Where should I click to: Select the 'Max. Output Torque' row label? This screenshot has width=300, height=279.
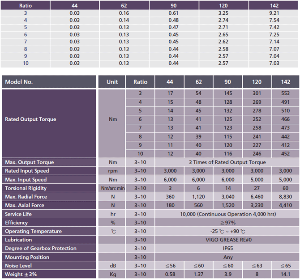pos(49,162)
